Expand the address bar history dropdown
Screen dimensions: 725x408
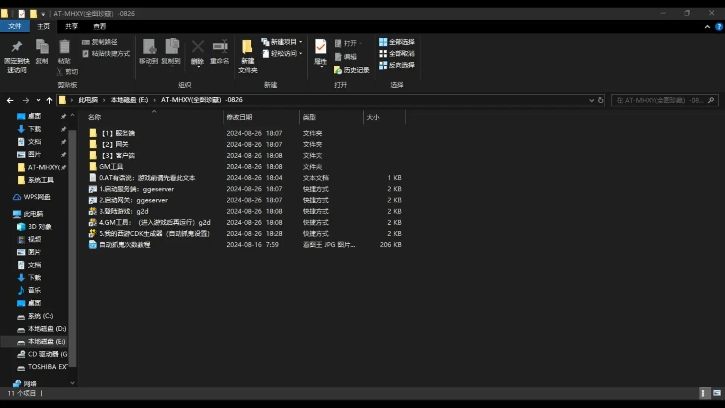(x=591, y=100)
